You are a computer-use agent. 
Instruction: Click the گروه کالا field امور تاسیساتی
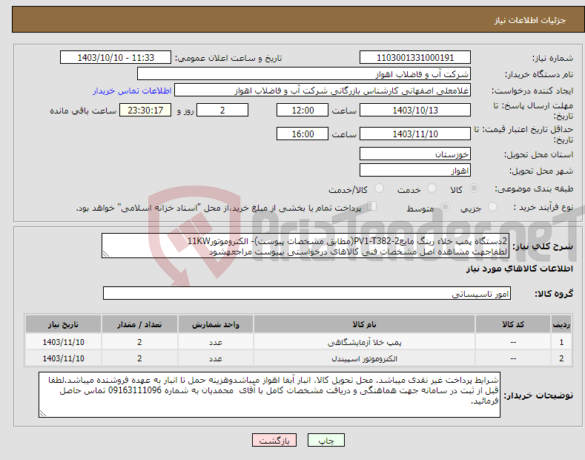(307, 294)
